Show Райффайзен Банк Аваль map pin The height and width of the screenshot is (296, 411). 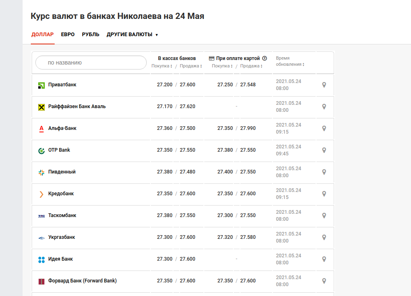[324, 107]
